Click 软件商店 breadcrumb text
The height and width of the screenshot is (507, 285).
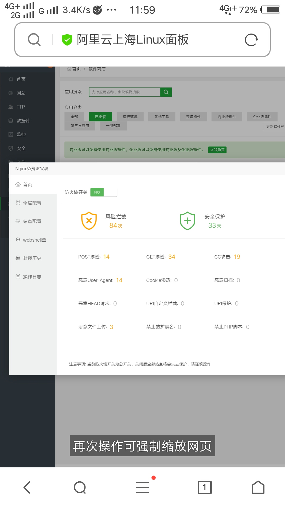(x=97, y=69)
